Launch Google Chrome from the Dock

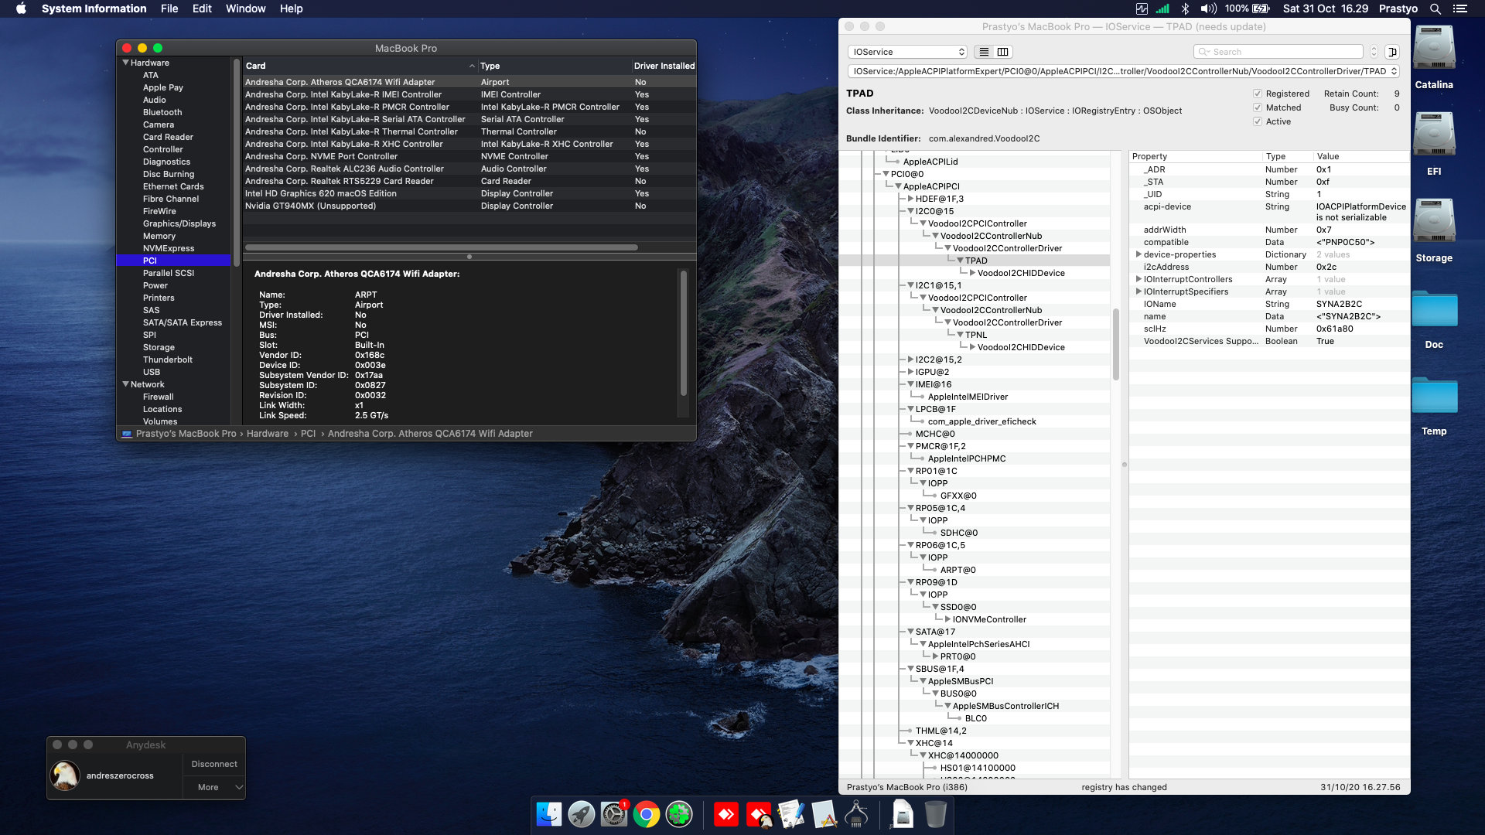(x=647, y=814)
